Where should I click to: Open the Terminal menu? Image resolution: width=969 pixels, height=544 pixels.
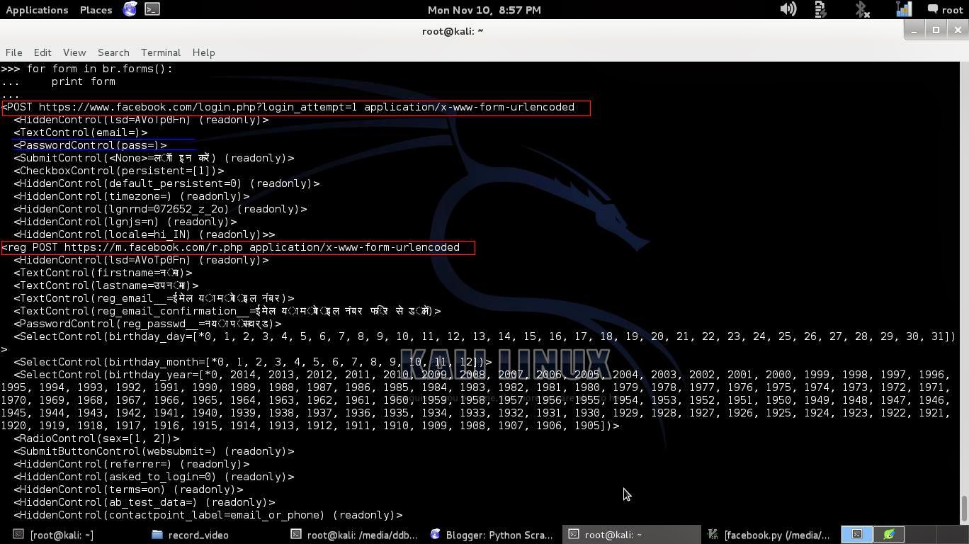tap(160, 52)
